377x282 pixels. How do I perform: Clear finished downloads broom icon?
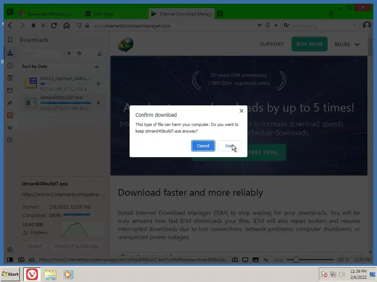[x=99, y=53]
